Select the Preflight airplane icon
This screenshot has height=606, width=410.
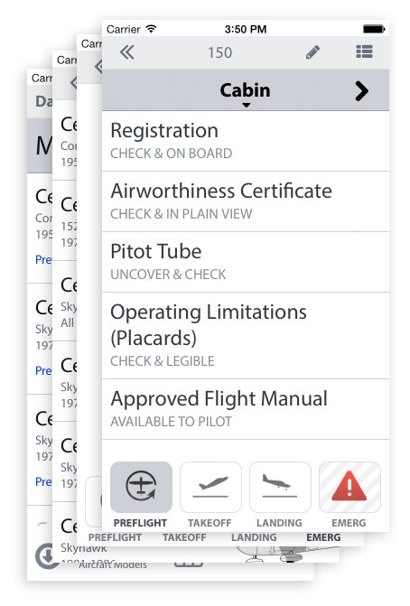[141, 487]
